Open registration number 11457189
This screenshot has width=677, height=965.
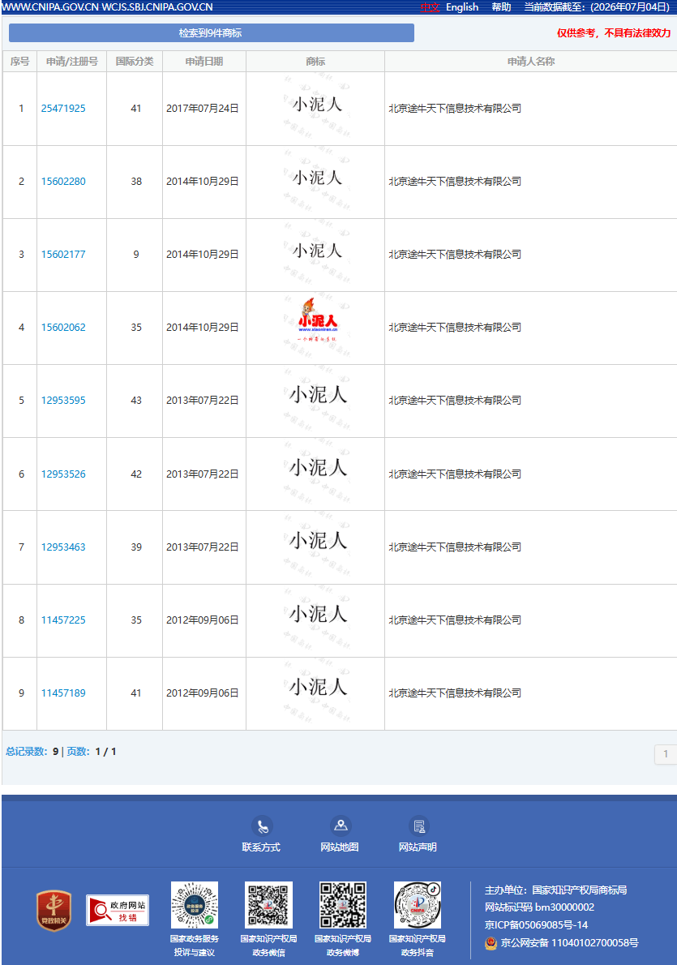pos(63,693)
